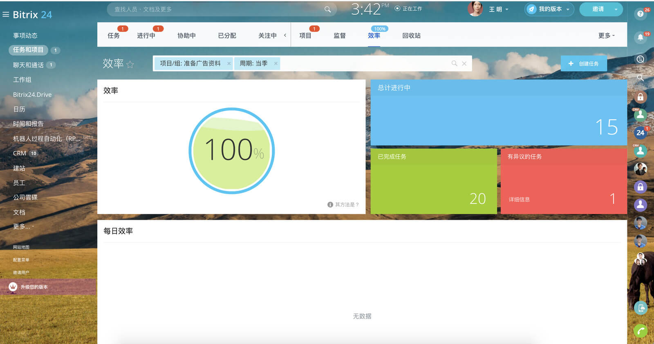The height and width of the screenshot is (344, 654).
Task: Click the first CRM contact icon in right sidebar
Action: (640, 115)
